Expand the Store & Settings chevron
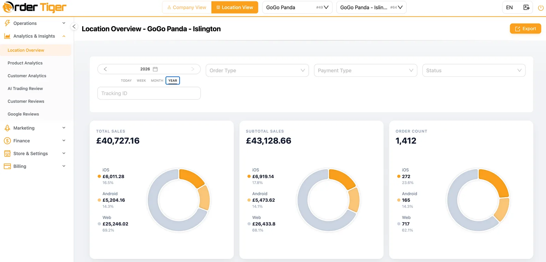 64,154
